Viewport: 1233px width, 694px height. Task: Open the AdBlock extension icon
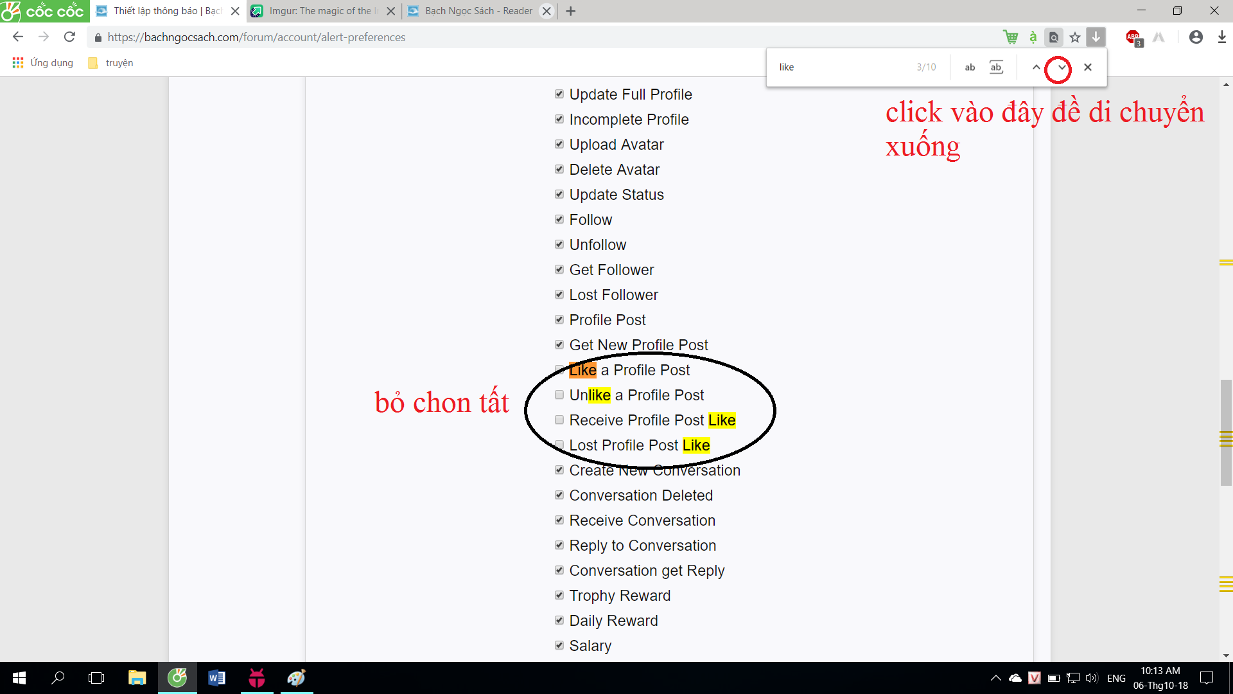tap(1133, 37)
